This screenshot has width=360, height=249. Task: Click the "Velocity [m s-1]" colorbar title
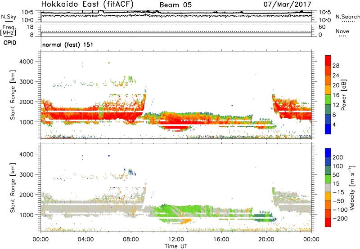[x=352, y=187]
